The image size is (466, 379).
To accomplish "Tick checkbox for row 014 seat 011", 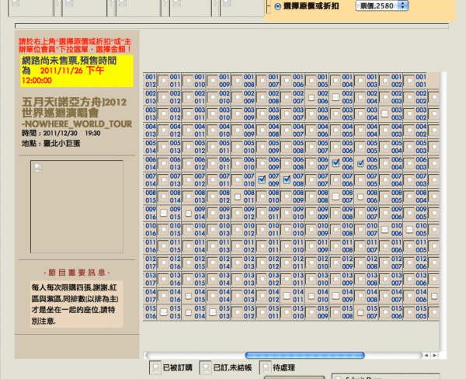I will 287,295.
